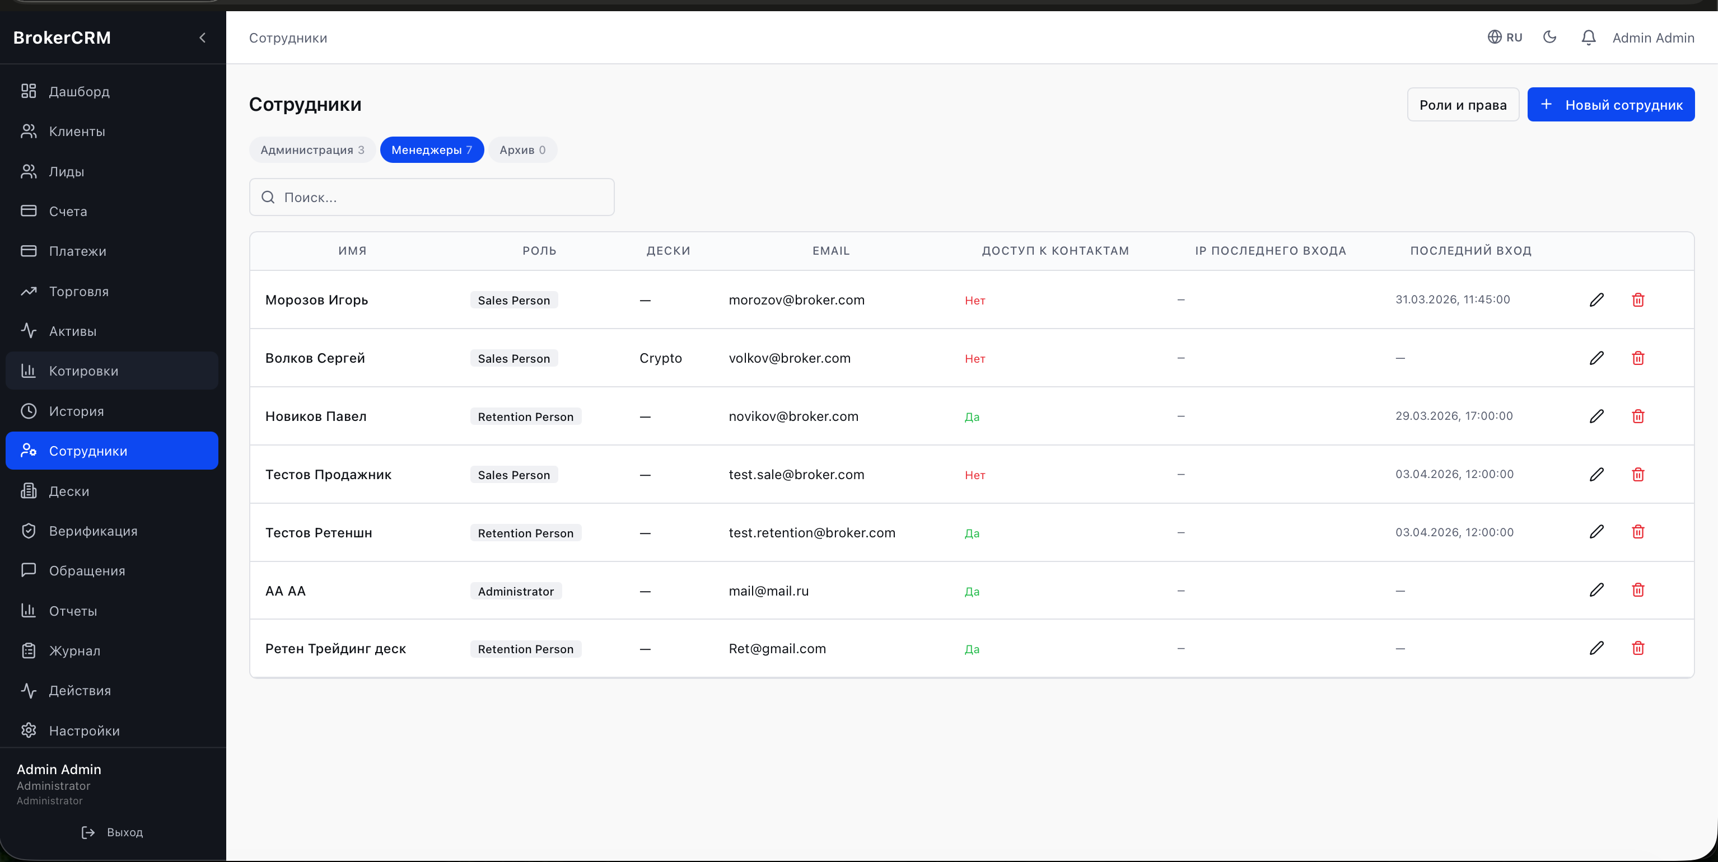Edit employee Морозов Игорь

[1596, 299]
